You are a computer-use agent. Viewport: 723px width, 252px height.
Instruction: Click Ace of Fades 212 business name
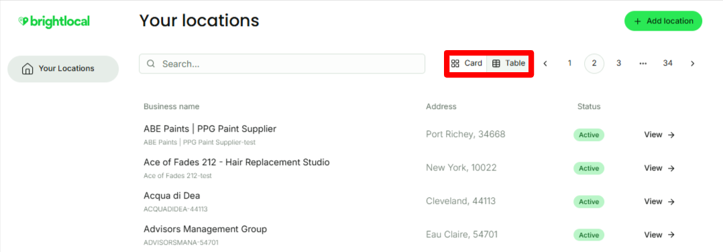pos(237,162)
